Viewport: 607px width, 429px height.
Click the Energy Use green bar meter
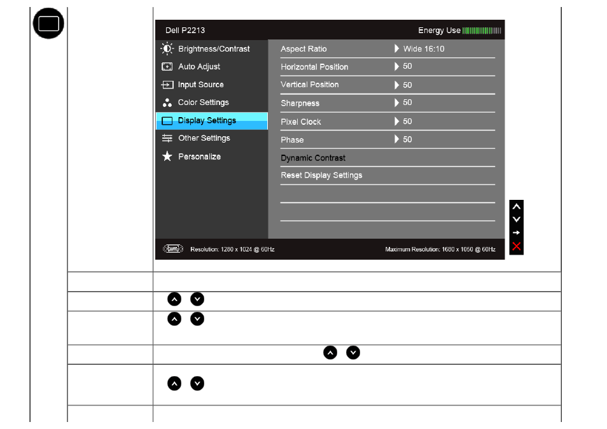pos(482,31)
